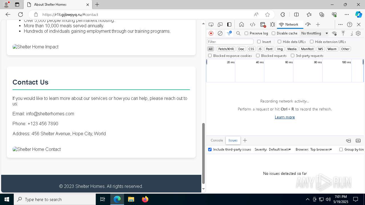Select the All request type filter

210,49
